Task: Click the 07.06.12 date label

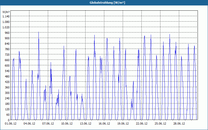Action: (48, 124)
